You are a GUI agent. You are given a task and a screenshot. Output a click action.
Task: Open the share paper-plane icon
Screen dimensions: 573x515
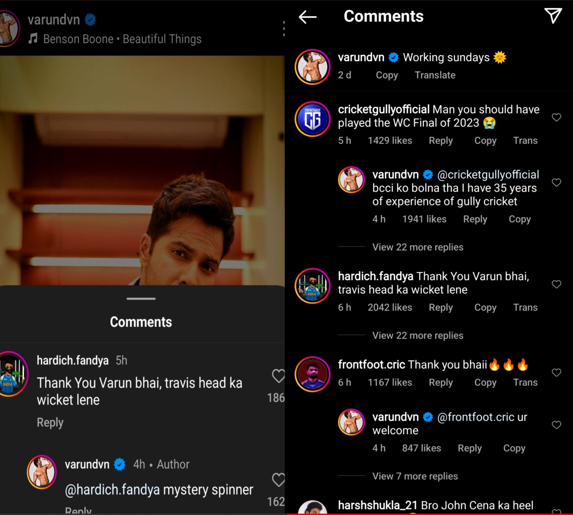click(x=553, y=16)
